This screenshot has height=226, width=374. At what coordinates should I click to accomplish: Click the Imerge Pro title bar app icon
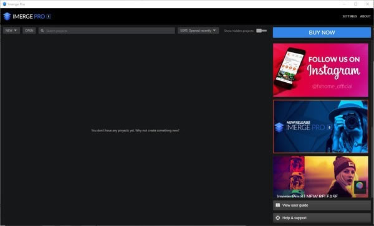(4, 4)
